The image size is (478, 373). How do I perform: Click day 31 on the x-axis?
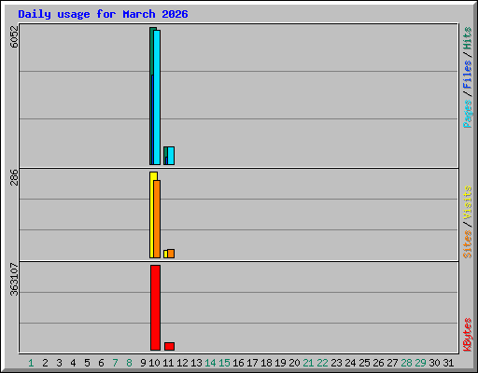[448, 363]
